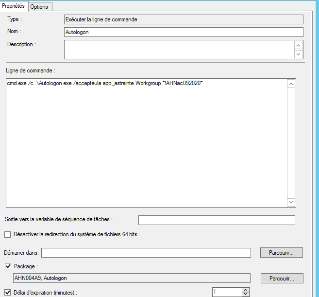Click the expiration delay value field

pyautogui.click(x=227, y=292)
